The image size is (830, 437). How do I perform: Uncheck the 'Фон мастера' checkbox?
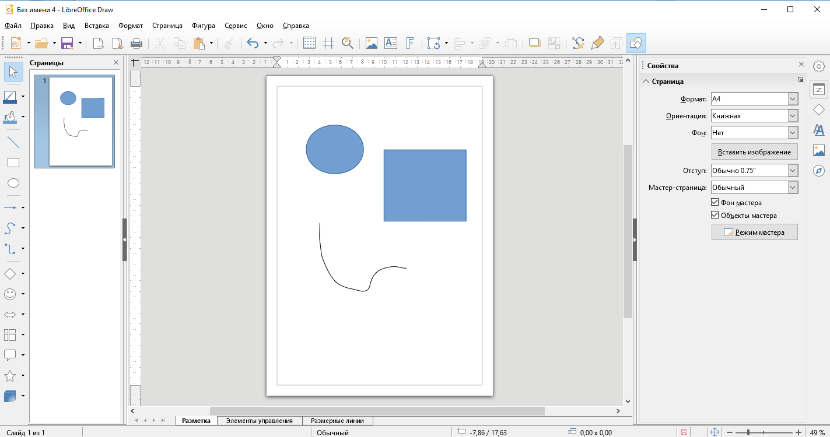pos(715,203)
